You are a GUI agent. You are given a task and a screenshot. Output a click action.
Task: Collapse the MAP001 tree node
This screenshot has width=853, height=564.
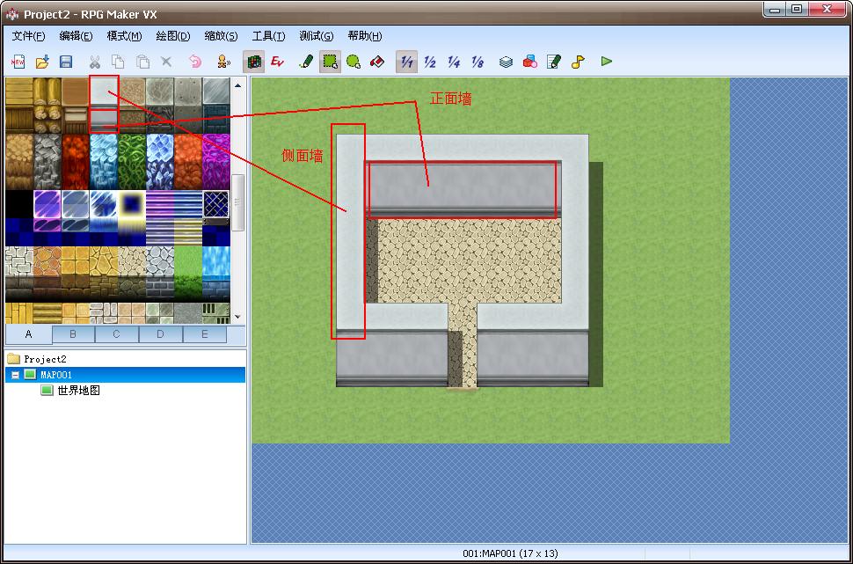point(15,375)
